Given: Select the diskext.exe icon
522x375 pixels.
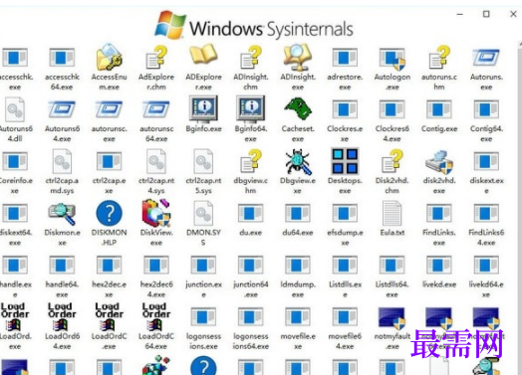Looking at the screenshot, I should 486,161.
